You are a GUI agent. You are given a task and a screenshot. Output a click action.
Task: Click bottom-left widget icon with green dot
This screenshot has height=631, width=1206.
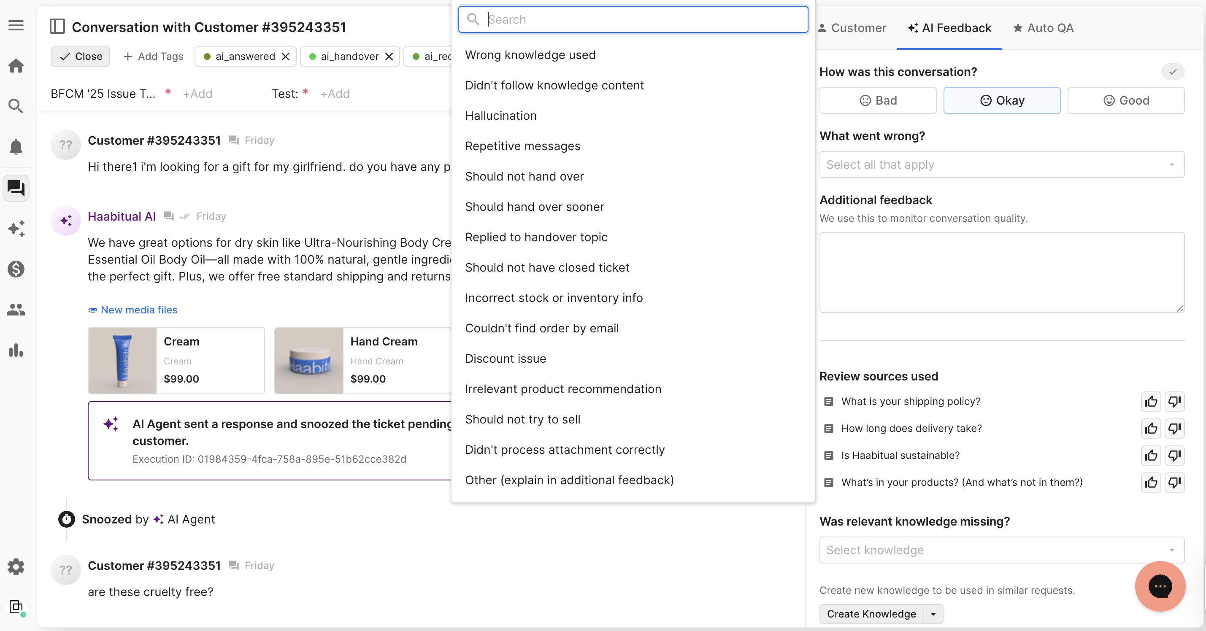(x=17, y=608)
